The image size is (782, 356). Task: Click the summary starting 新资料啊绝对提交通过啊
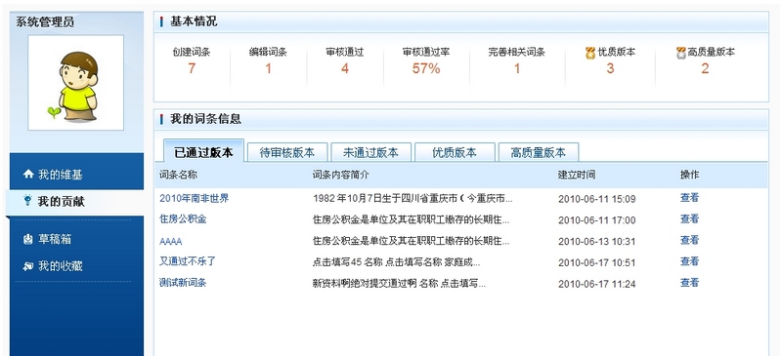pos(399,284)
